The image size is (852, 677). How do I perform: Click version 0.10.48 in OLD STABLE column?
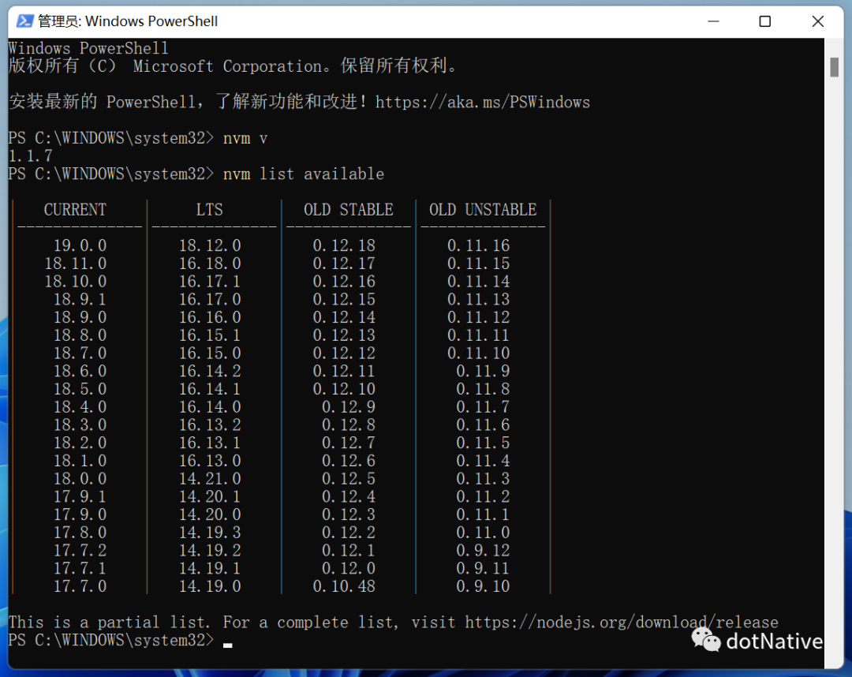click(x=345, y=586)
